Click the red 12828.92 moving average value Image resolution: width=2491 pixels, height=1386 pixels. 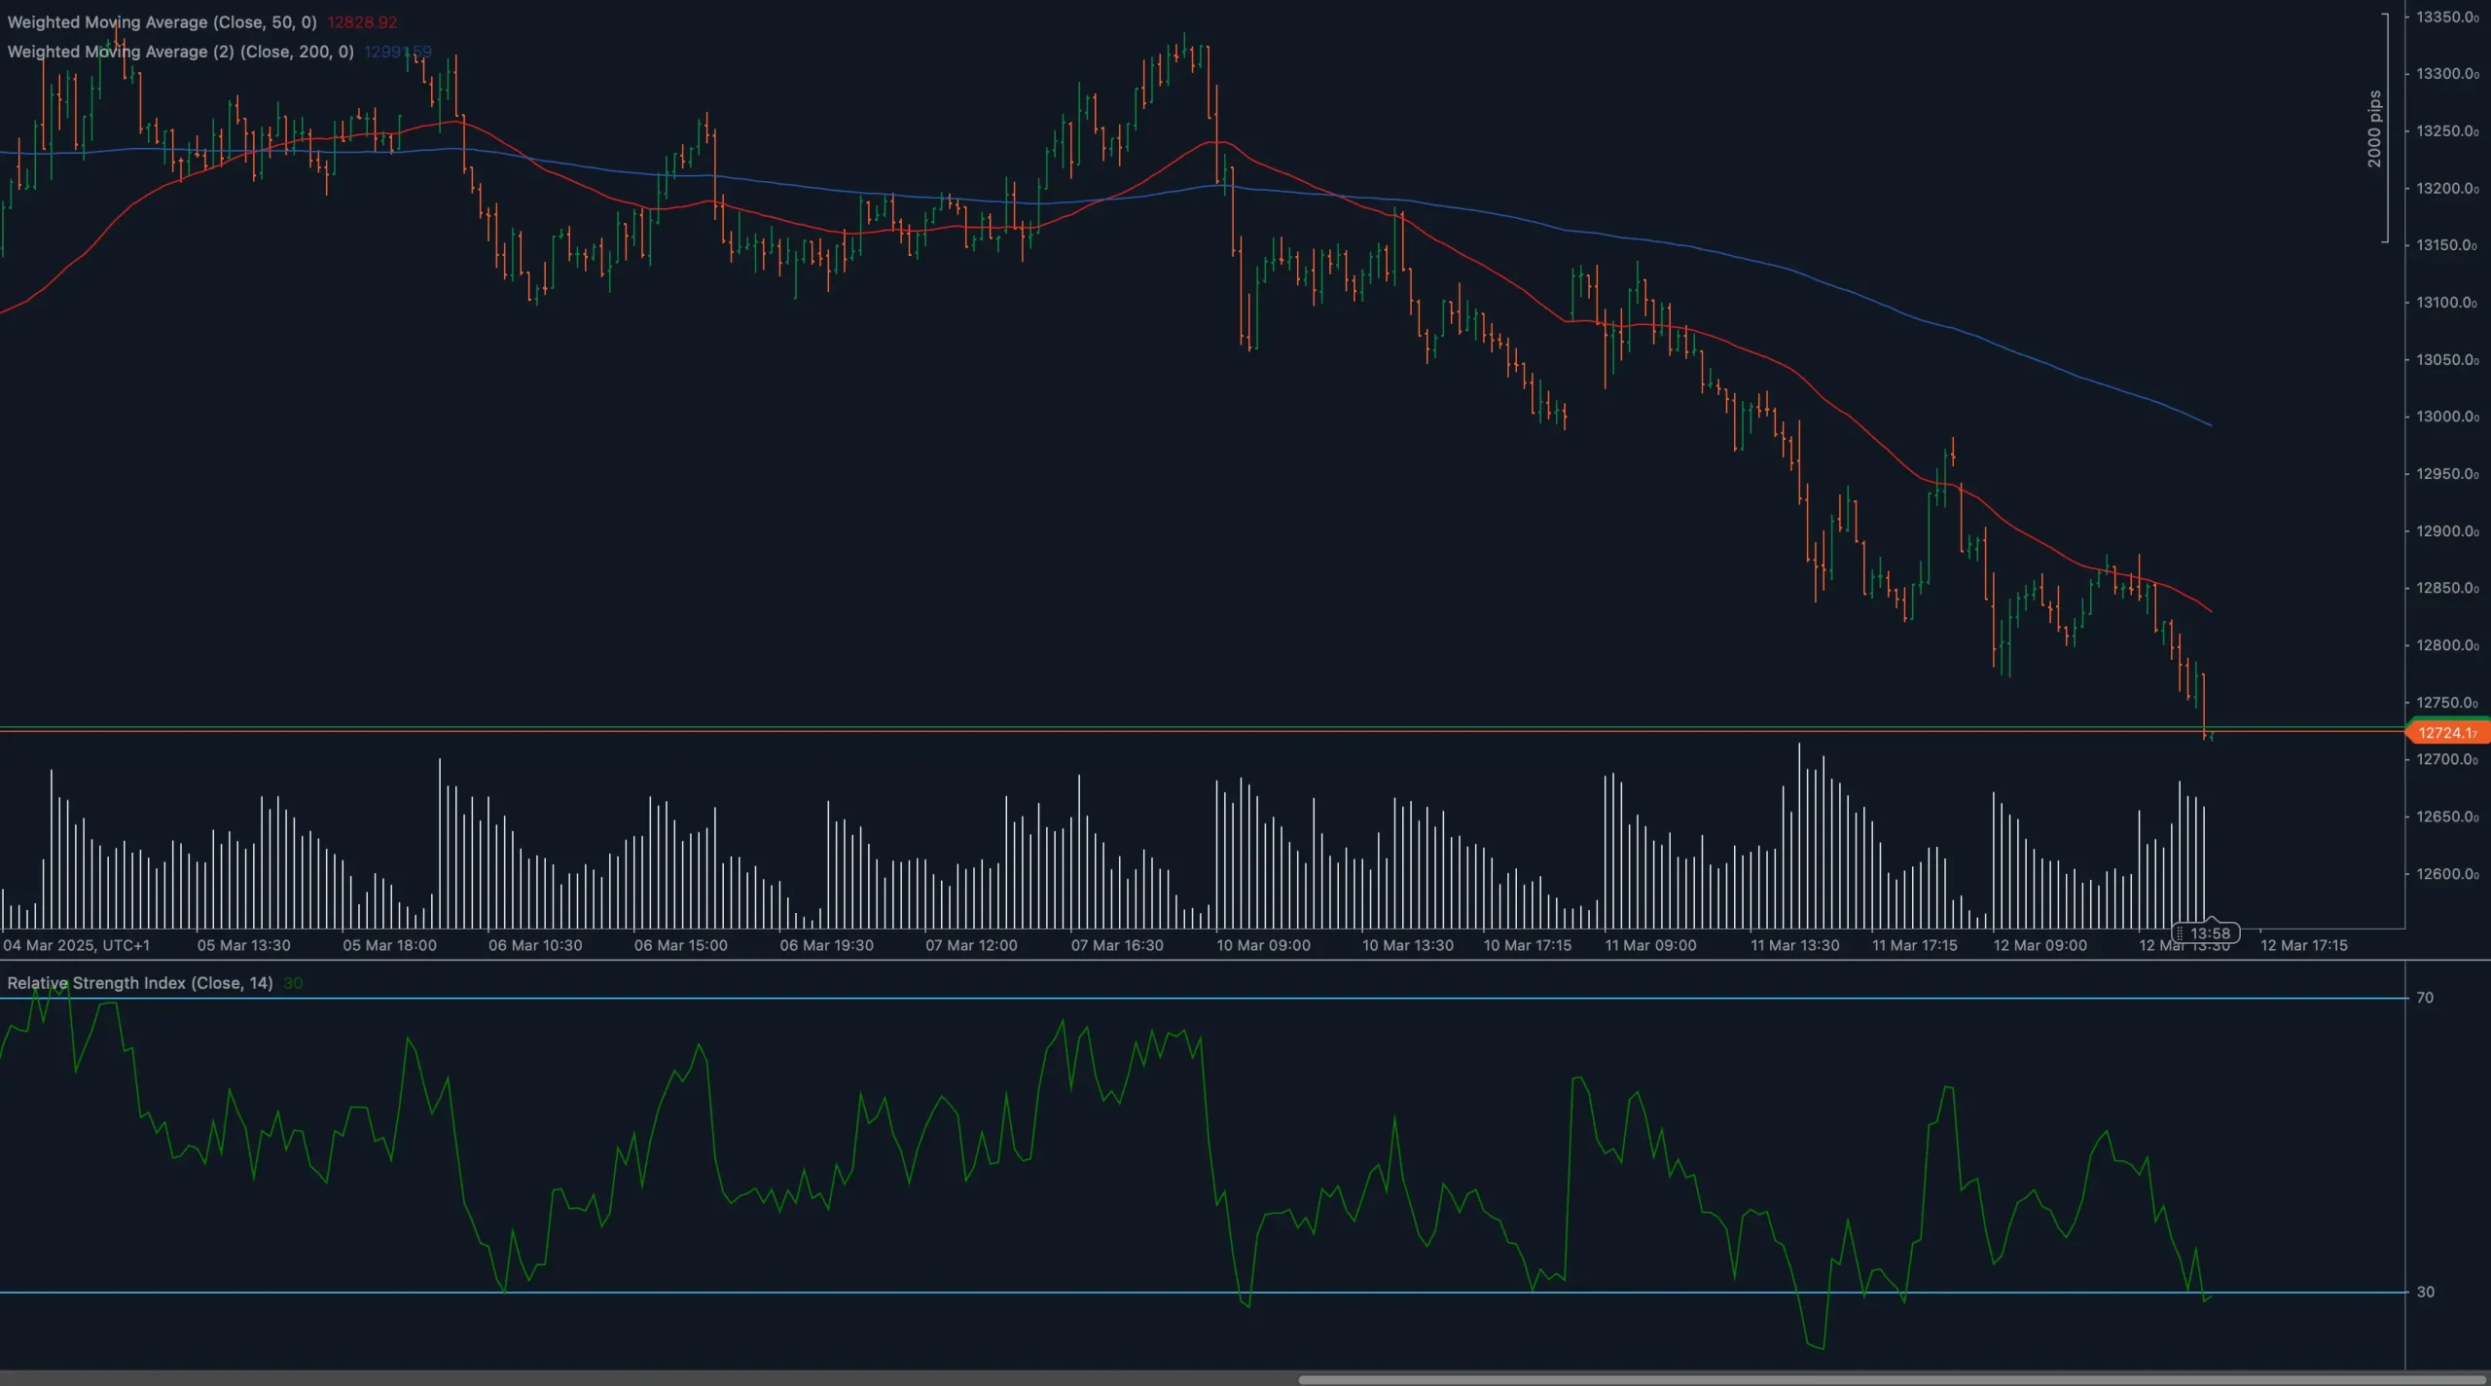[362, 22]
